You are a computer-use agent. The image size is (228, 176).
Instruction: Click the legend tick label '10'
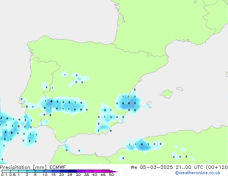(x=45, y=175)
